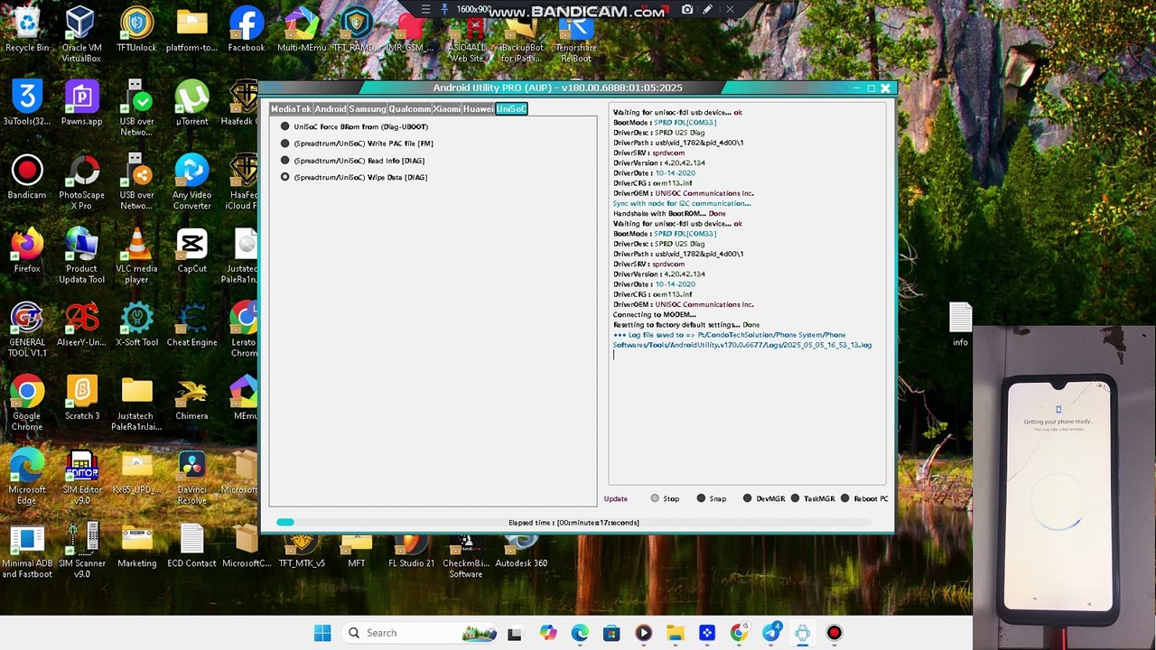Open Minimal ADB and Fastboot desktop icon
Image resolution: width=1156 pixels, height=650 pixels.
coord(27,550)
